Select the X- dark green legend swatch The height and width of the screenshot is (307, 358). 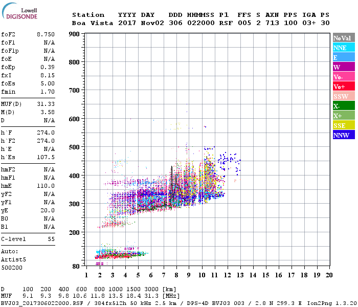344,106
